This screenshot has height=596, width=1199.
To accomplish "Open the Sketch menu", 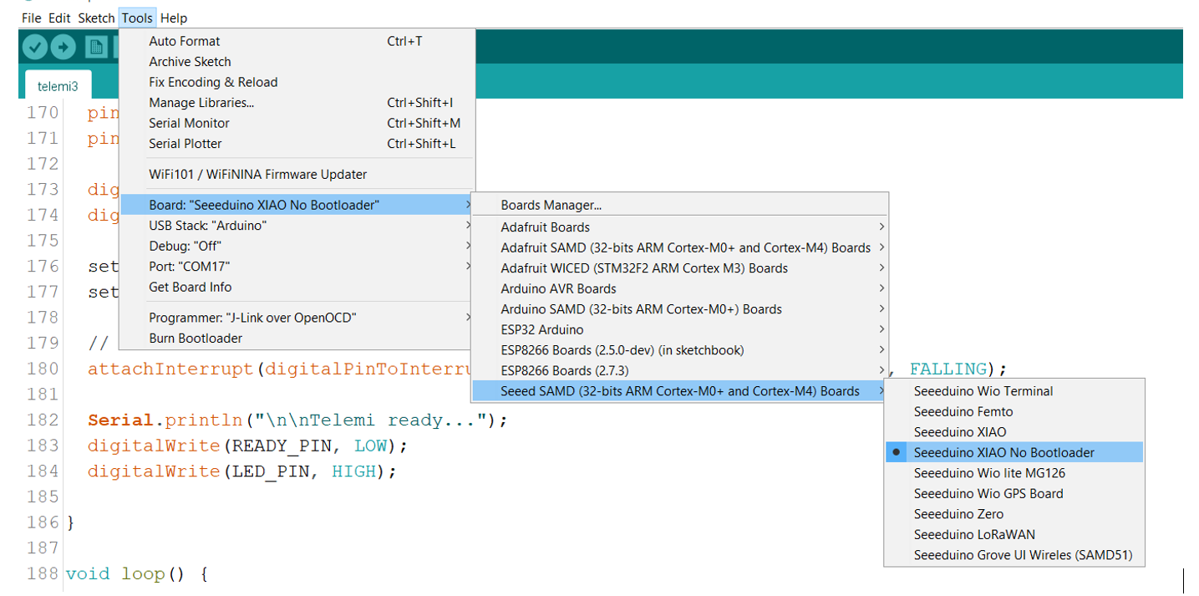I will pyautogui.click(x=96, y=18).
